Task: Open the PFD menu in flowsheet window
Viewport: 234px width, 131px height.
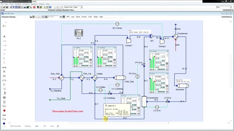Action: coord(68,17)
